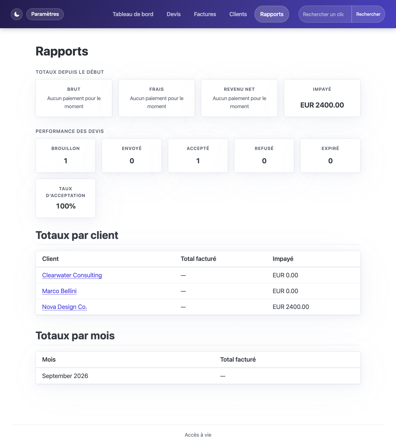This screenshot has width=396, height=445.
Task: Click the Accès à vie footer text
Action: [198, 435]
